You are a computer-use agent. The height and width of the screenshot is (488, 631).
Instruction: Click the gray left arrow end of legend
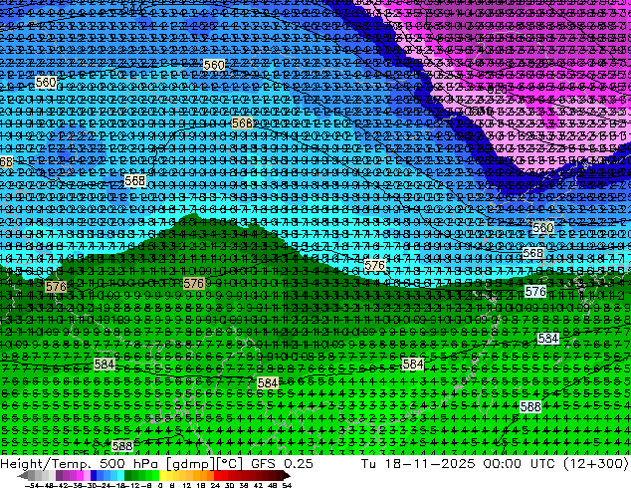[x=23, y=476]
